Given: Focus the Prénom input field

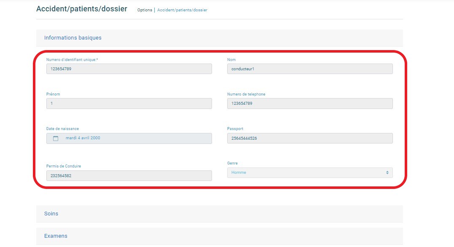Looking at the screenshot, I should 129,104.
